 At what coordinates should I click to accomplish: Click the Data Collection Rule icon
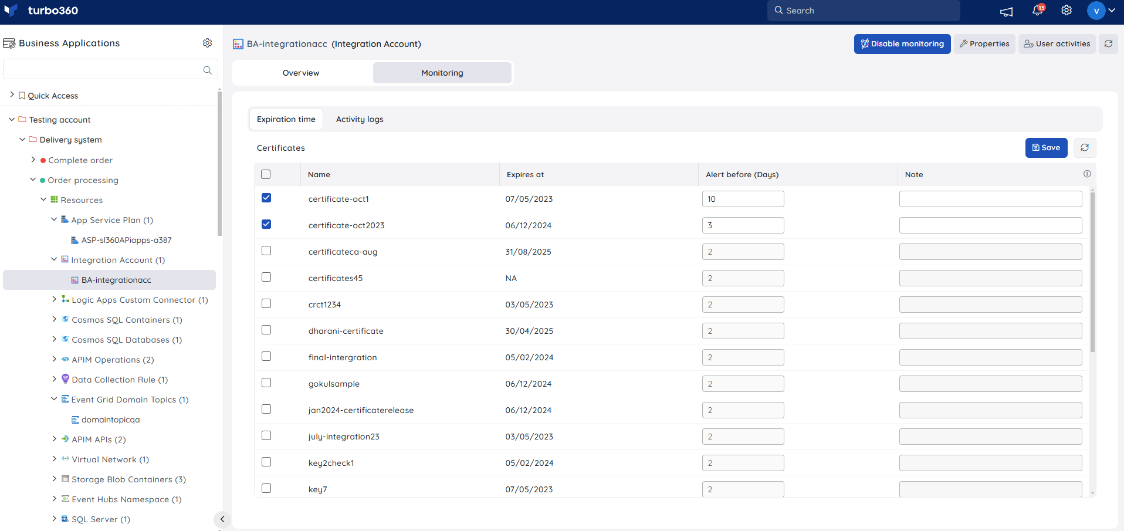(65, 379)
